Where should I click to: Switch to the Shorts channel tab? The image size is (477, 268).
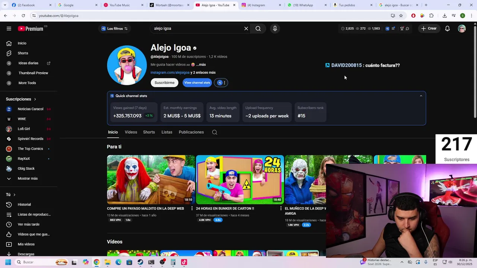pyautogui.click(x=149, y=132)
